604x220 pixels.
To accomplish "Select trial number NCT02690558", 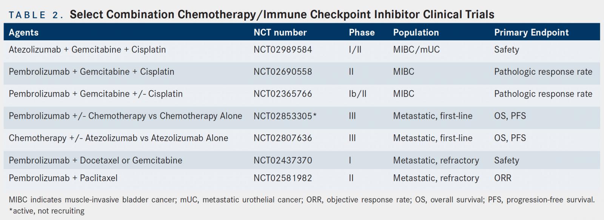I will (x=283, y=72).
